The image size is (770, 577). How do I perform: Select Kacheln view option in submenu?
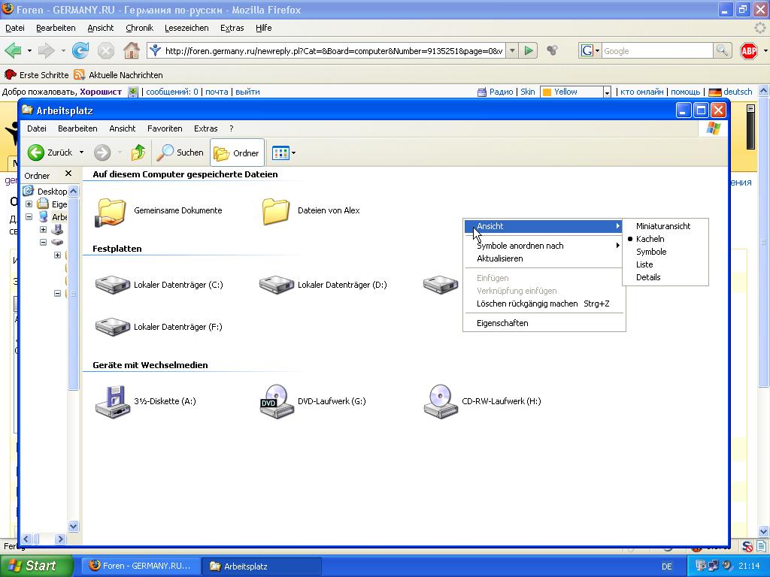pos(650,239)
